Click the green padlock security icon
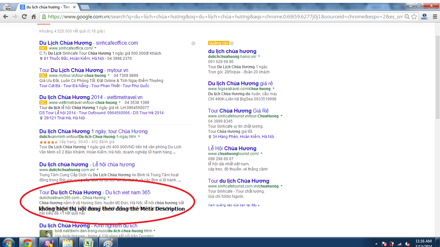 [x=44, y=17]
